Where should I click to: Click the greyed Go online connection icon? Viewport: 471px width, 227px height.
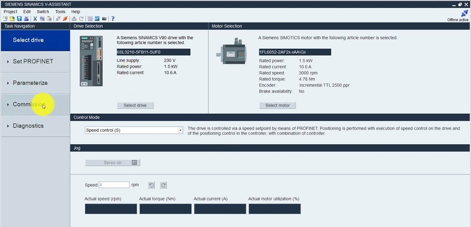(58, 18)
